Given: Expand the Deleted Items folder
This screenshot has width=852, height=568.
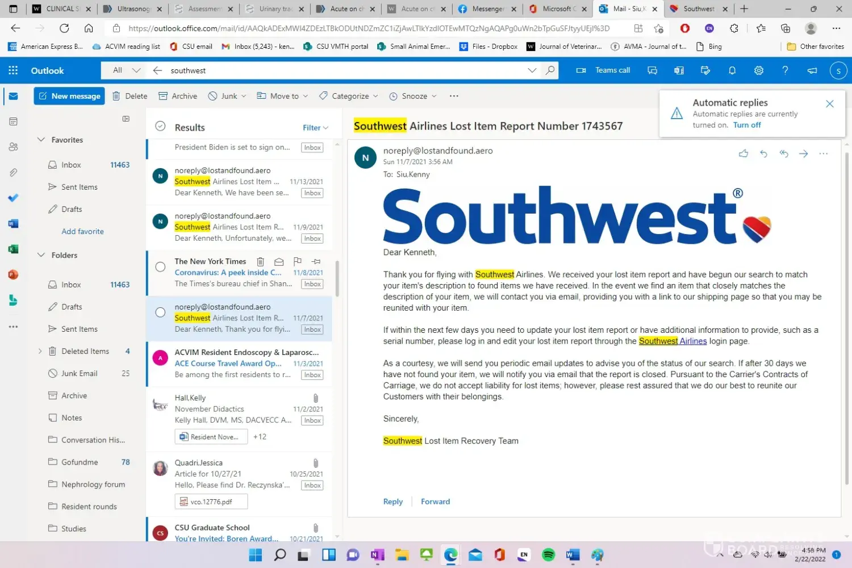Looking at the screenshot, I should coord(40,351).
